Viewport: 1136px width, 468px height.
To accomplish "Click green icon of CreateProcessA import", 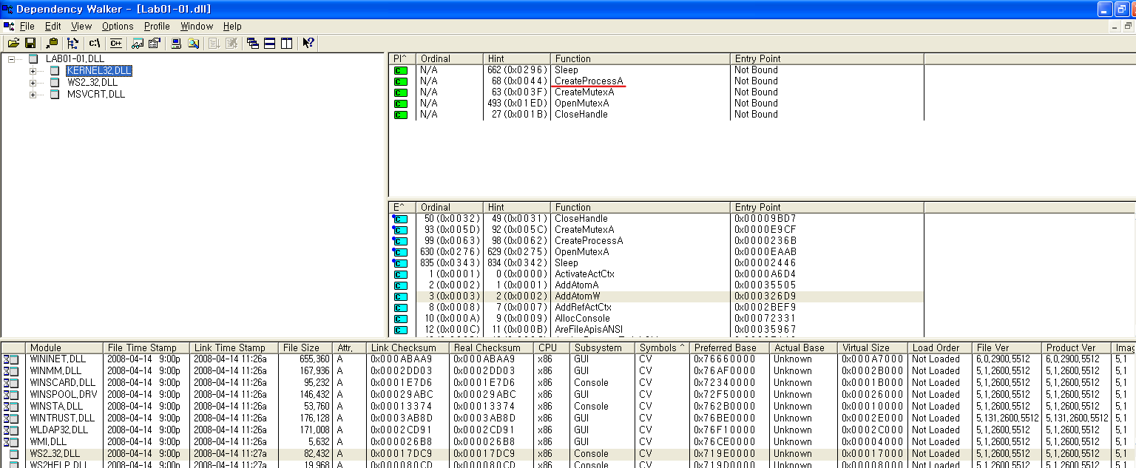I will click(401, 81).
